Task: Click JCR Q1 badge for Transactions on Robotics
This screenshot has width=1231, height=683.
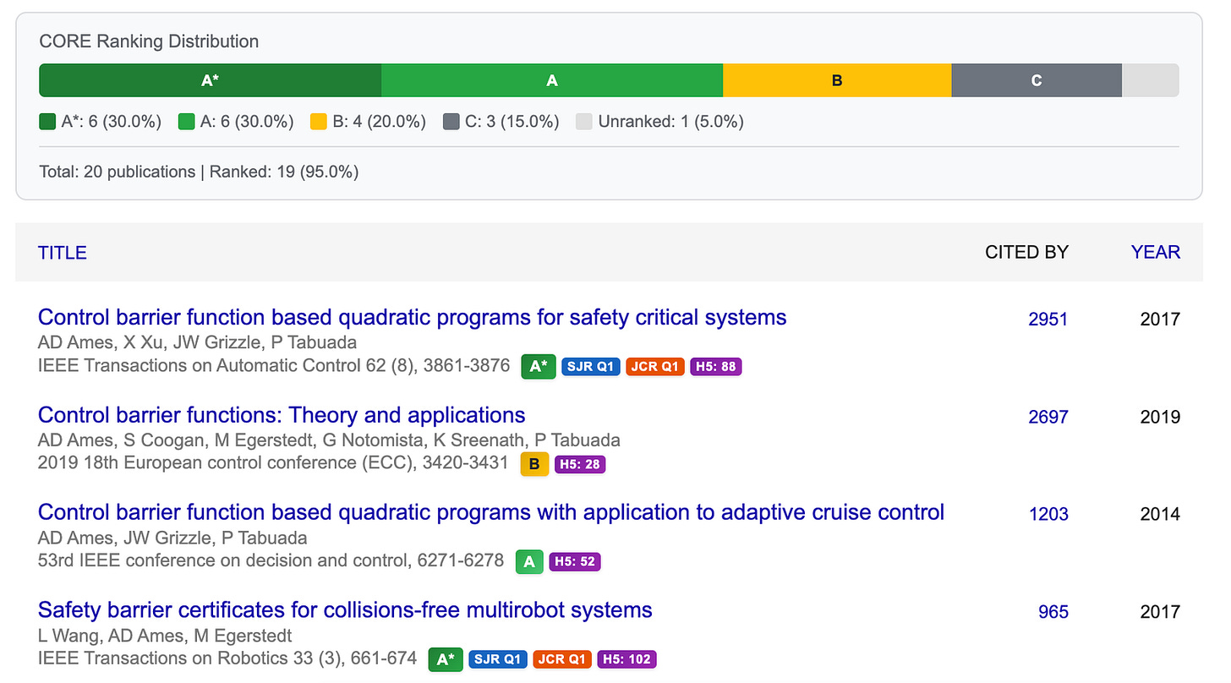Action: (x=563, y=659)
